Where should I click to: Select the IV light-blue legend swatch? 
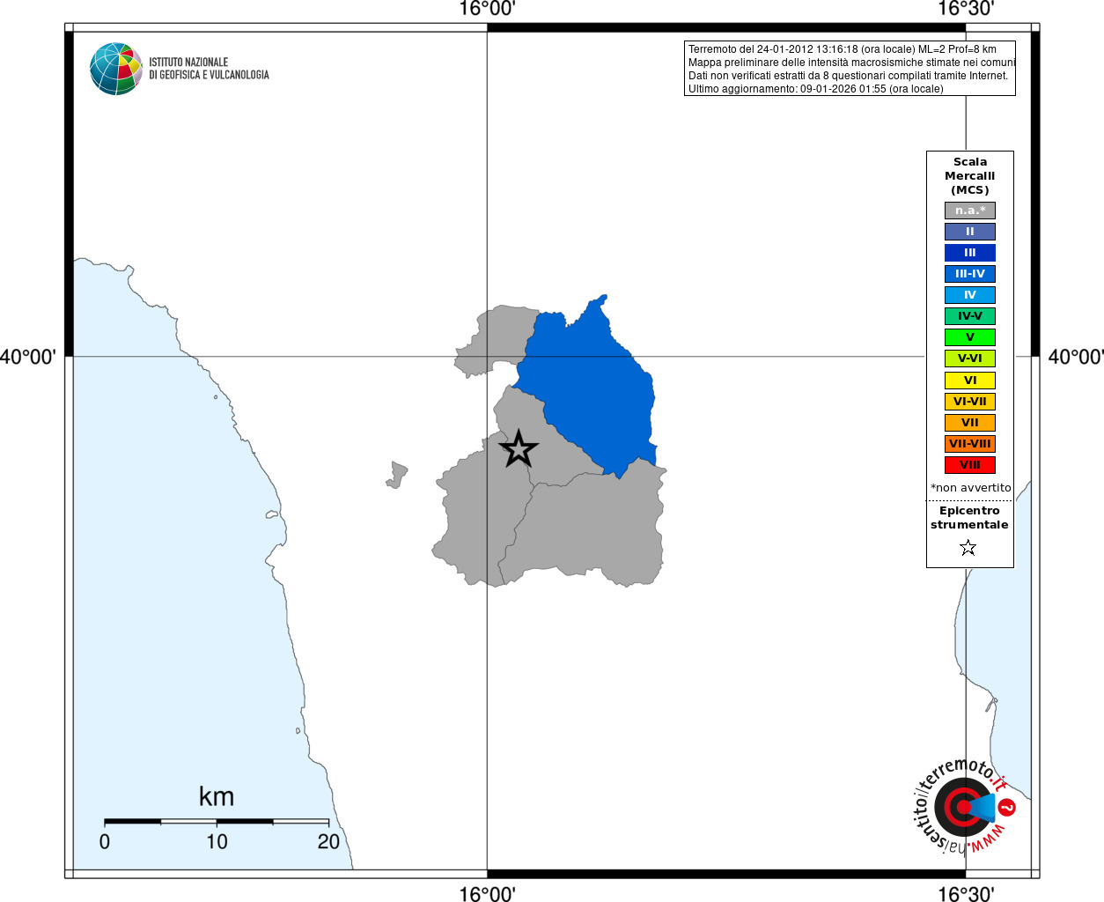970,295
